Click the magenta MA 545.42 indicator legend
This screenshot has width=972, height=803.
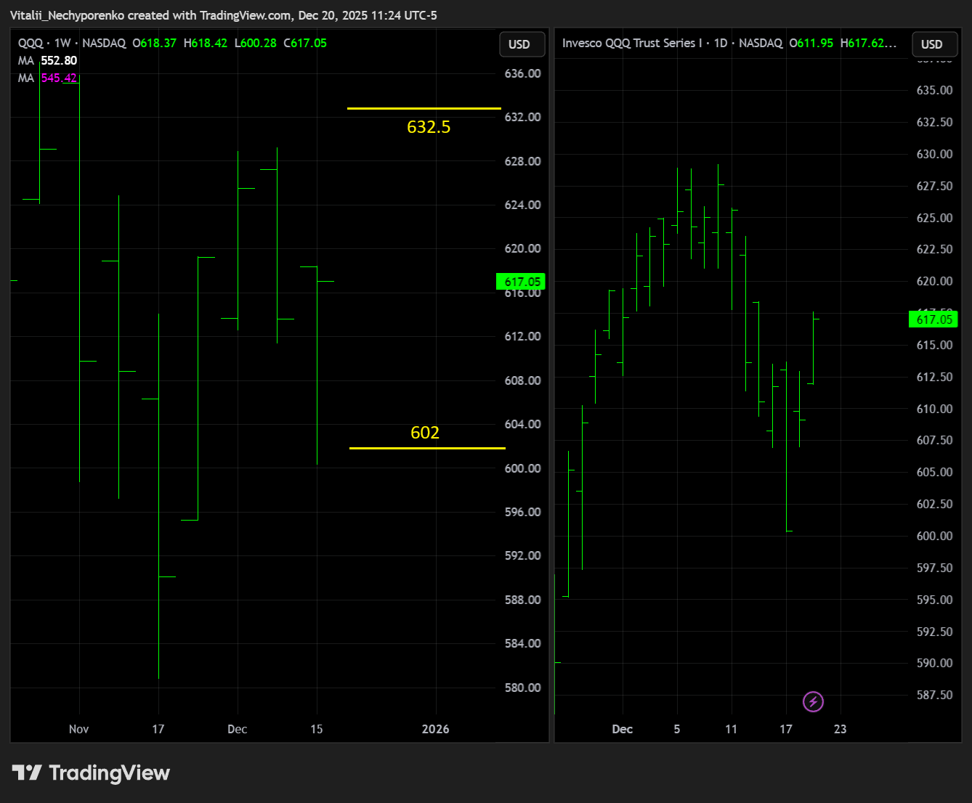pos(47,78)
